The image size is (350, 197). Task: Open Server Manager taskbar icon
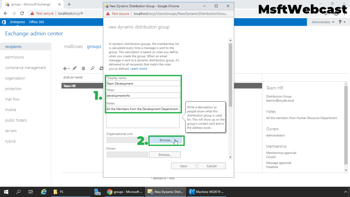[x=97, y=192]
